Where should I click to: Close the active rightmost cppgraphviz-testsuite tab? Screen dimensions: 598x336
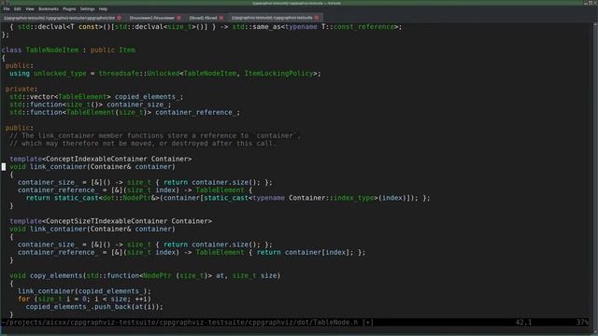(x=317, y=18)
